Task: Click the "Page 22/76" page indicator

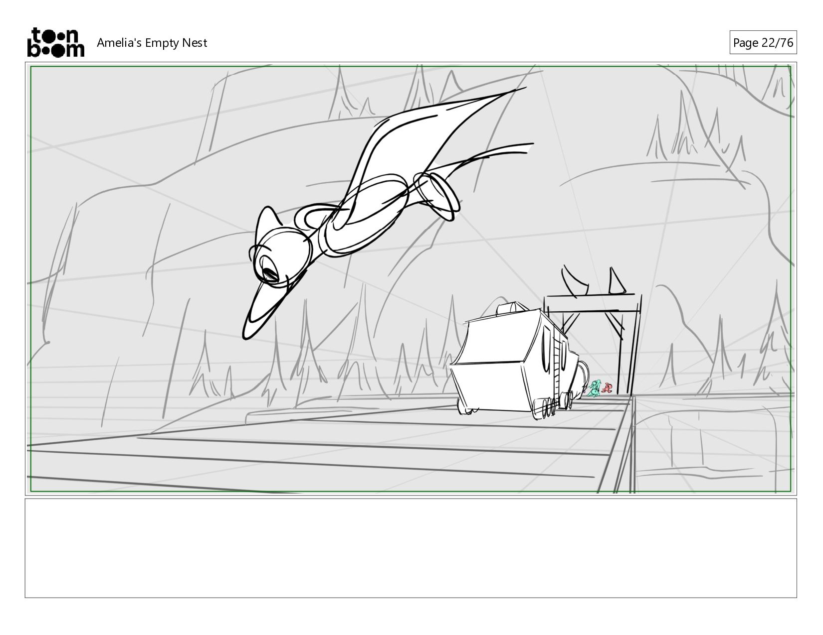Action: tap(763, 43)
